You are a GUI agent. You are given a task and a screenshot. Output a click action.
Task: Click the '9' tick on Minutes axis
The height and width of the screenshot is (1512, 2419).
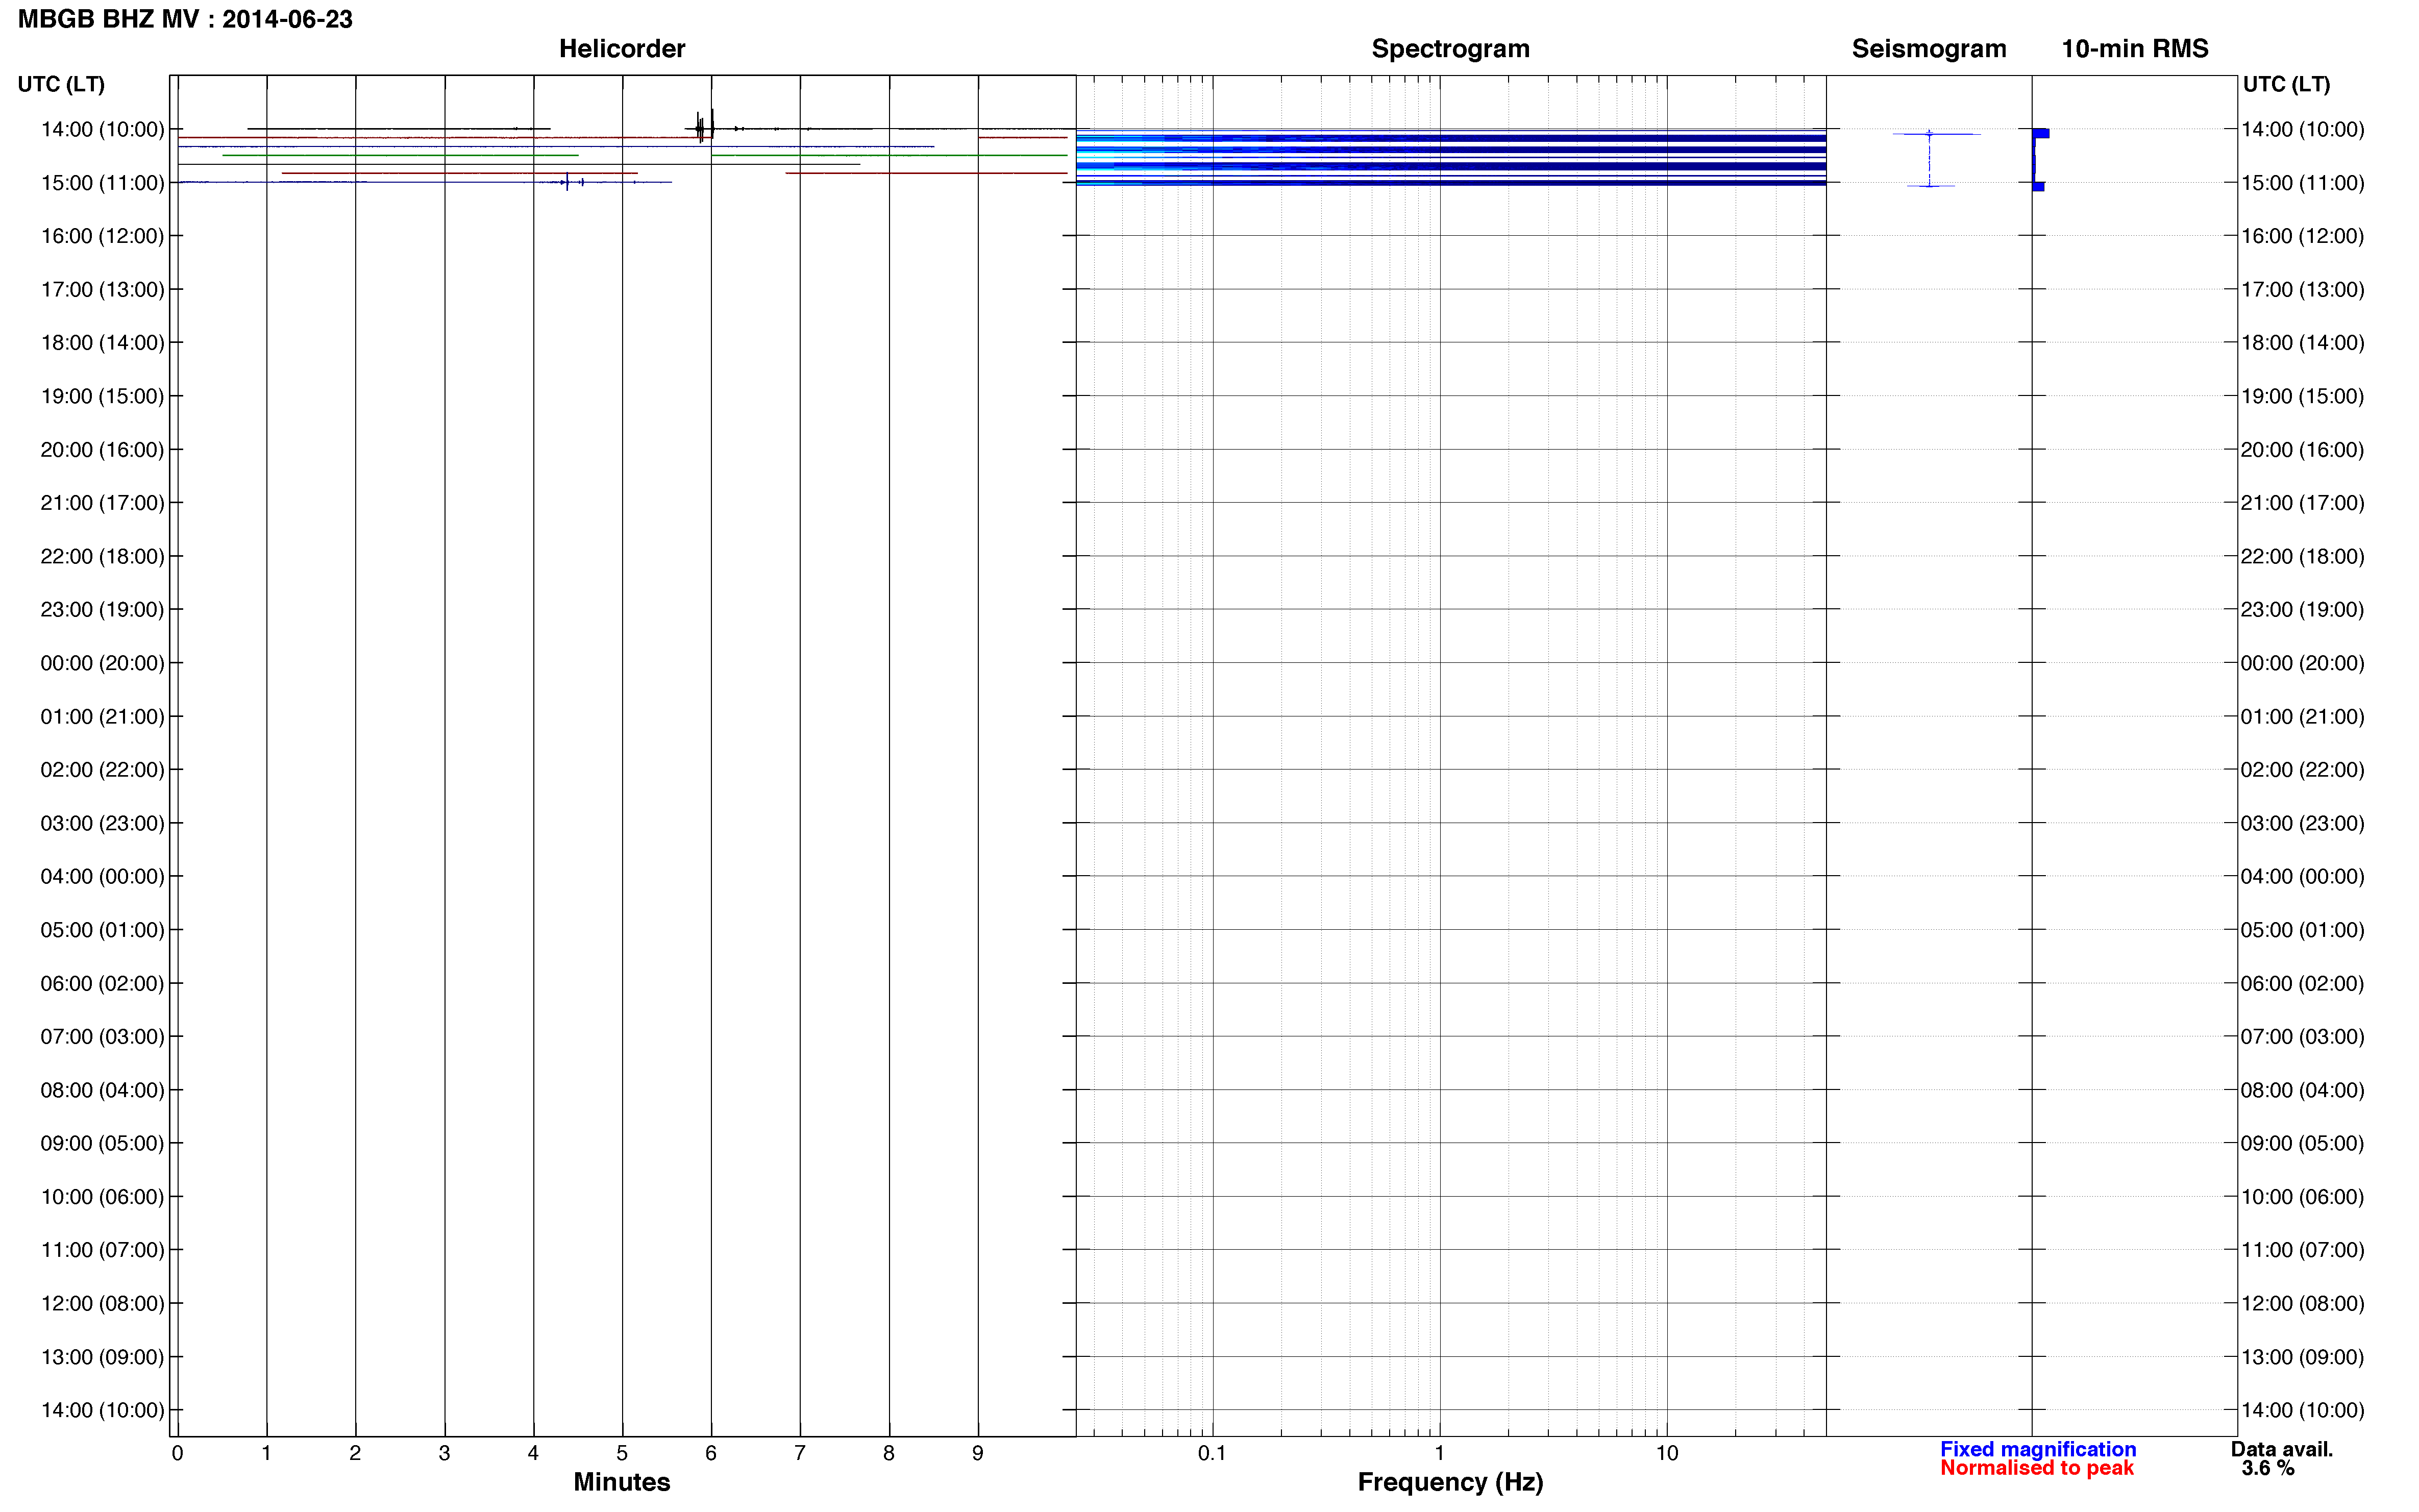tap(978, 1453)
